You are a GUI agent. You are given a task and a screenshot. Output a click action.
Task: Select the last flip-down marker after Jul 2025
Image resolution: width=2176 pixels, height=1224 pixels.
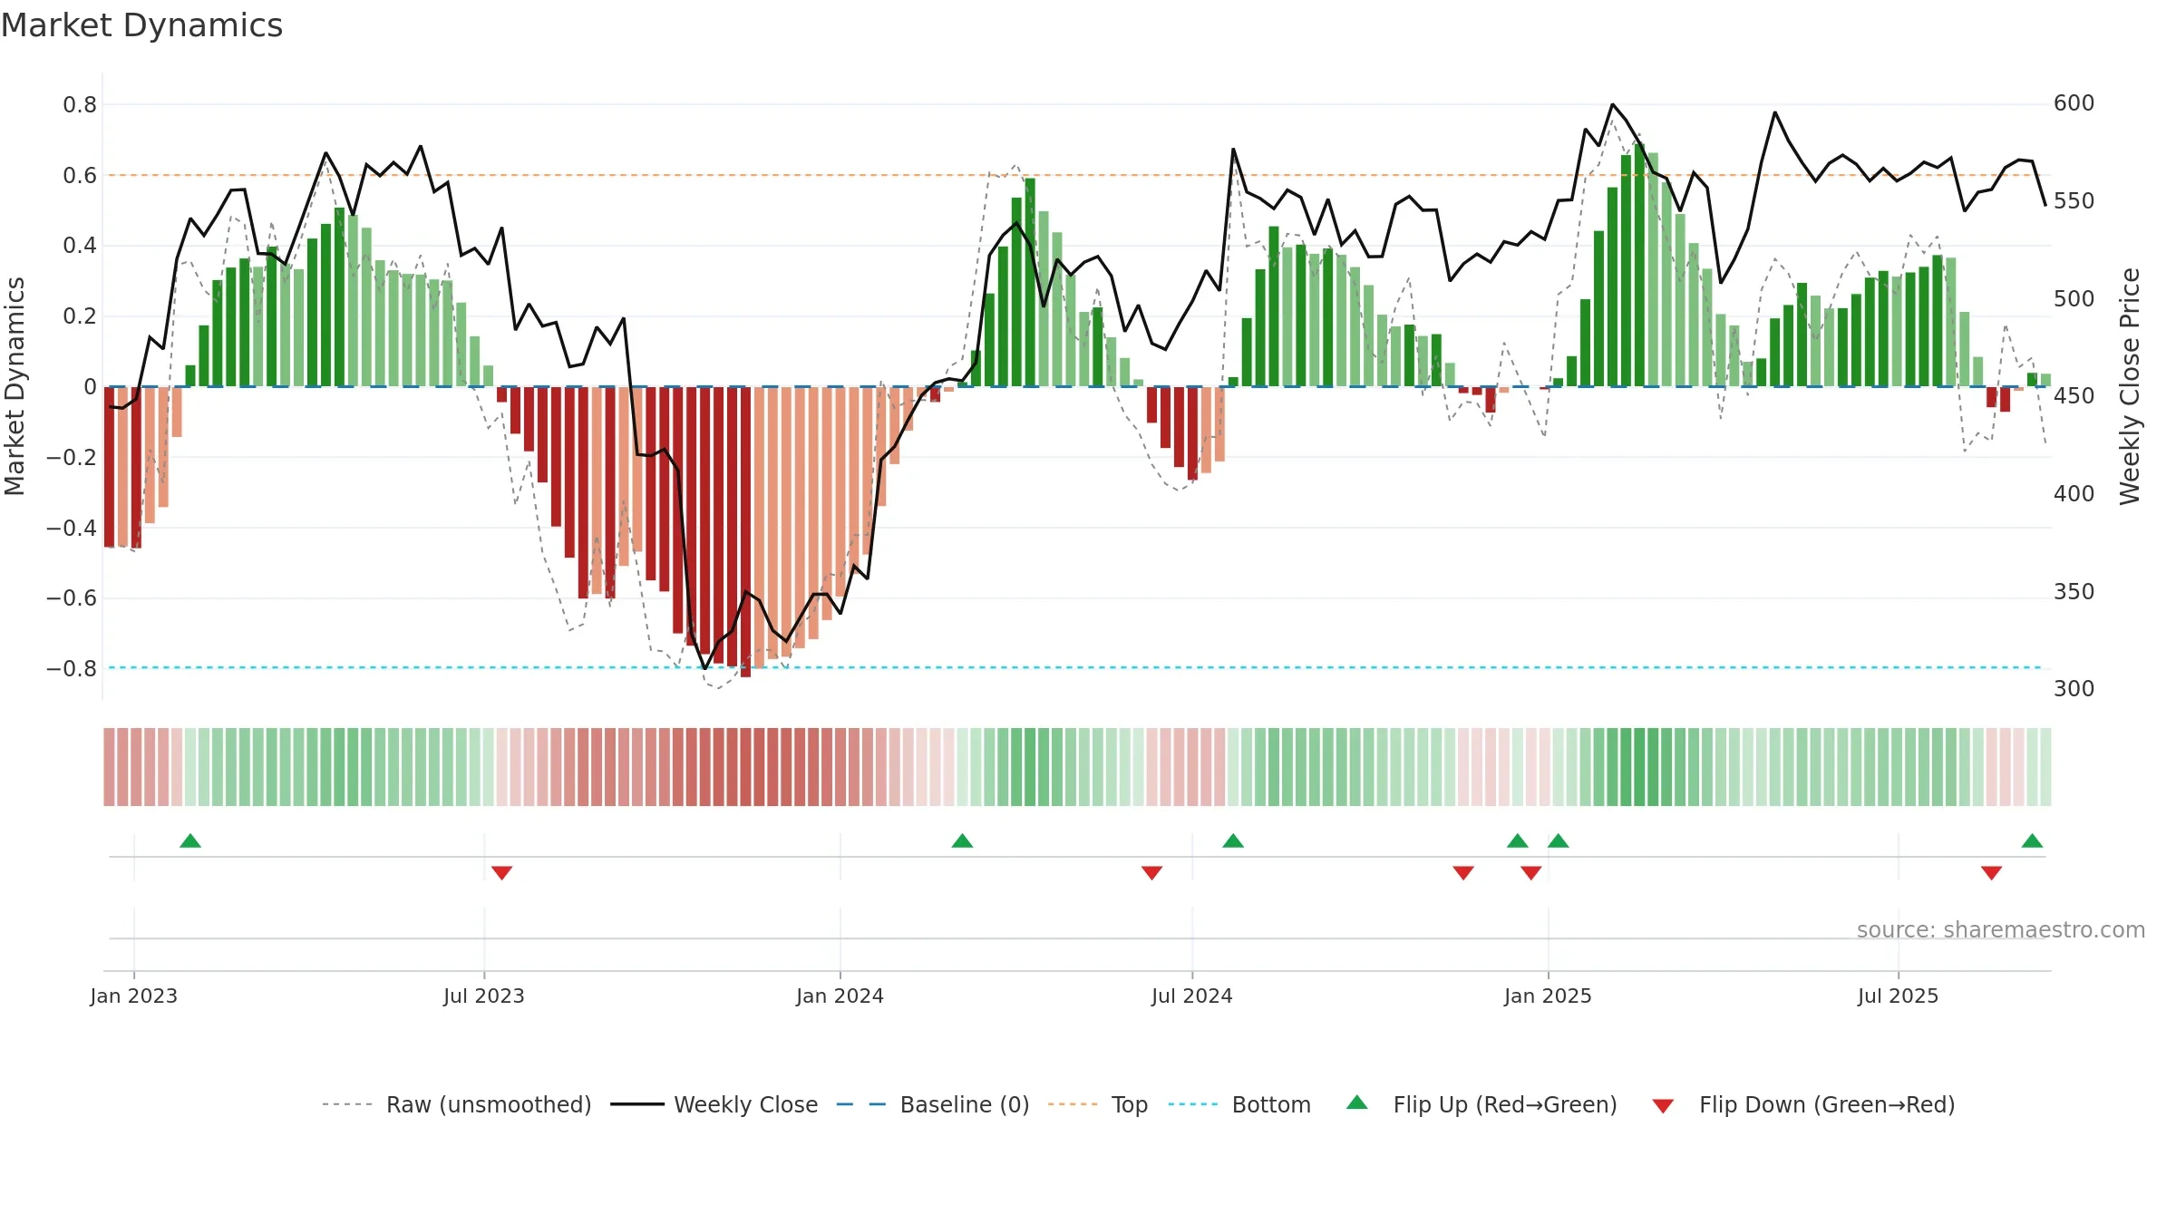pos(1991,872)
